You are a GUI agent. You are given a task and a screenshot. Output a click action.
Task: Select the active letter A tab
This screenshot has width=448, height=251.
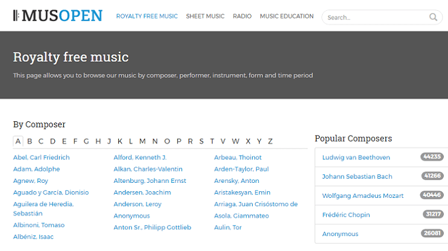[x=18, y=141]
